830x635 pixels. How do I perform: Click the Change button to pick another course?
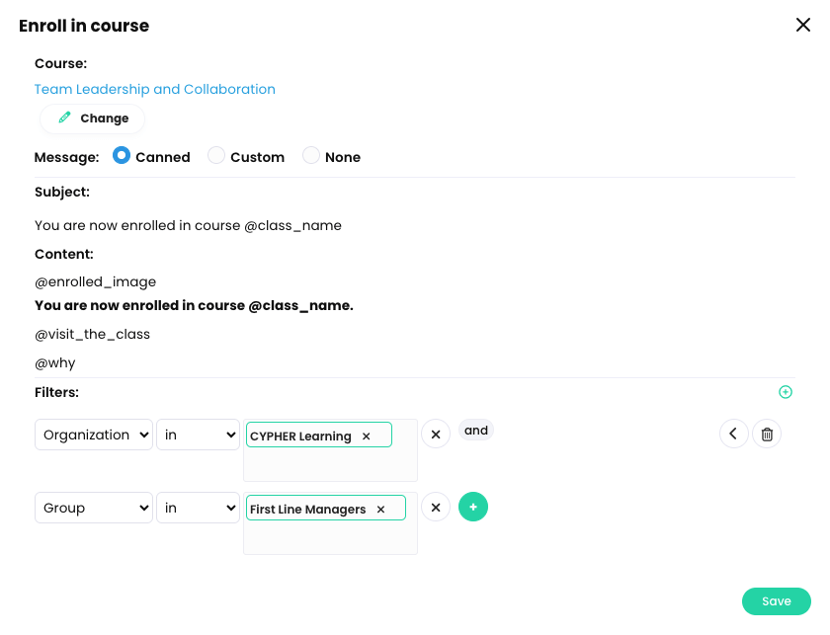tap(92, 118)
